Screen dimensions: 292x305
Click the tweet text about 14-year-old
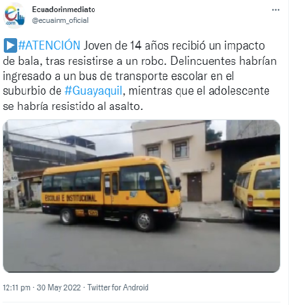click(x=140, y=76)
